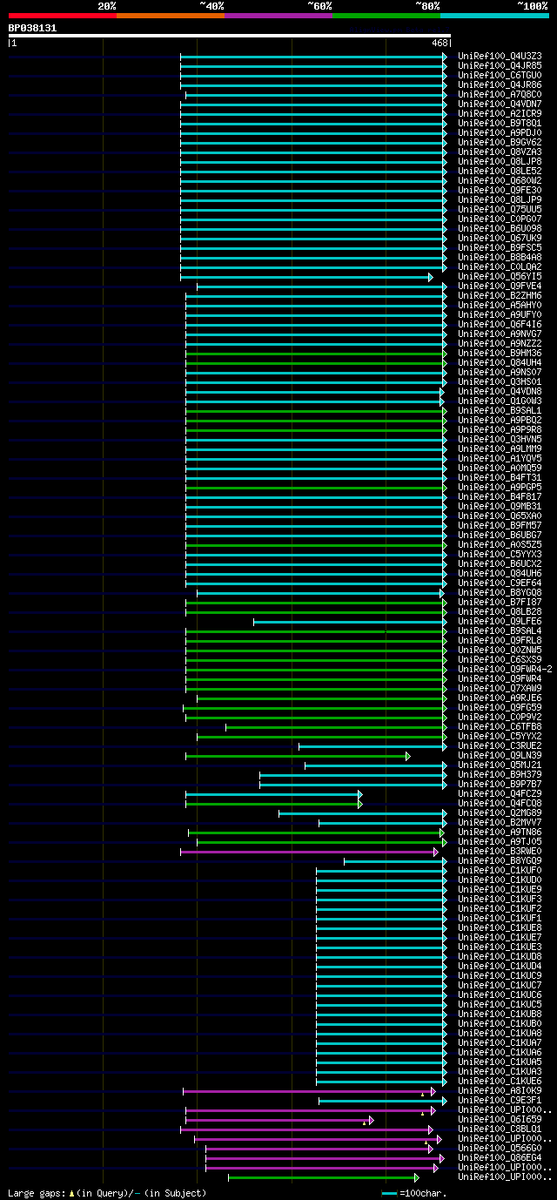Click the green ~80% identity legend bar
This screenshot has width=557, height=1200.
click(386, 16)
